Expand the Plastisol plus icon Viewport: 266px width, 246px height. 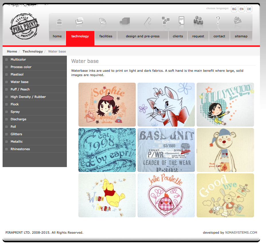tap(7, 74)
